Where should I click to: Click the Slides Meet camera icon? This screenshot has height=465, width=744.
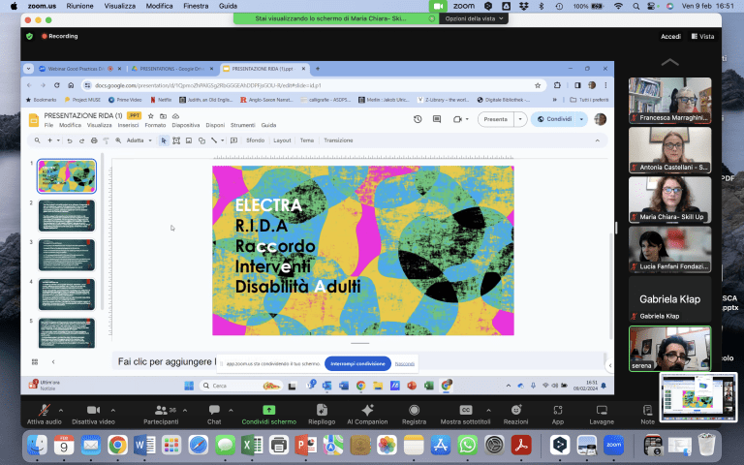tap(457, 119)
